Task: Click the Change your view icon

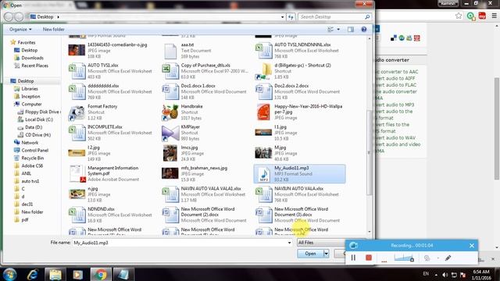Action: [330, 30]
